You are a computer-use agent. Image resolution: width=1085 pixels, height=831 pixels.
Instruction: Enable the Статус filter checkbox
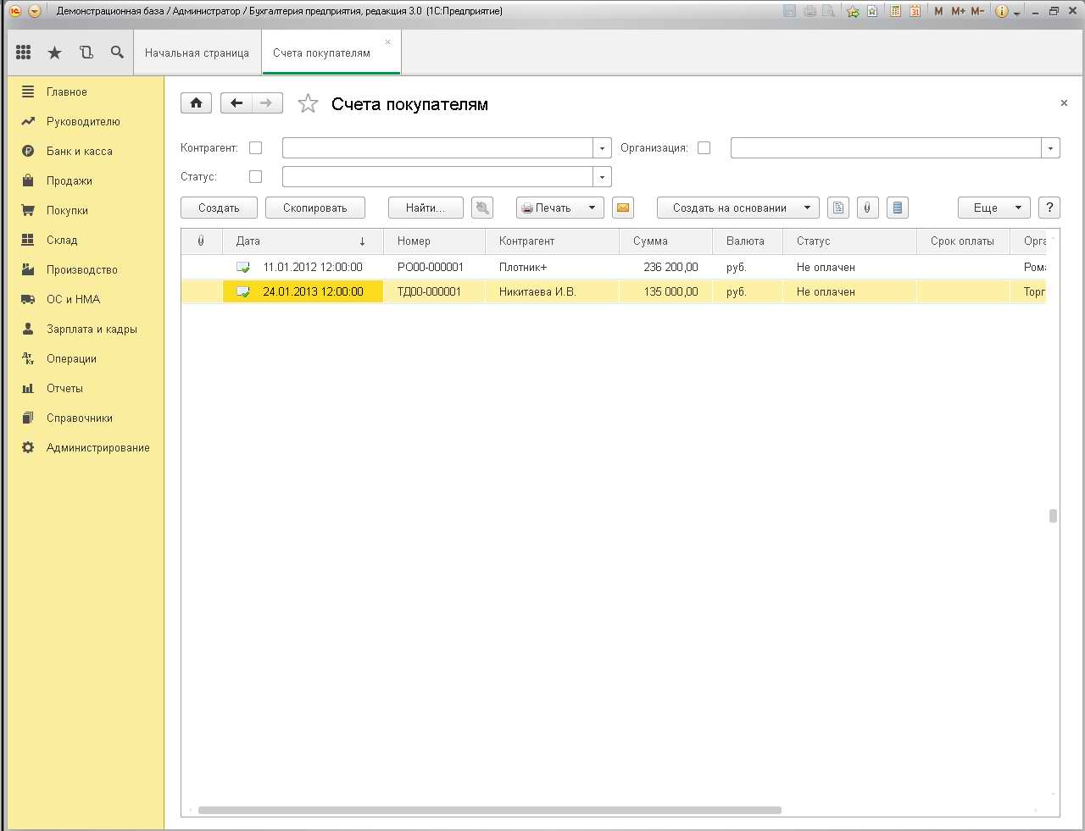click(255, 177)
